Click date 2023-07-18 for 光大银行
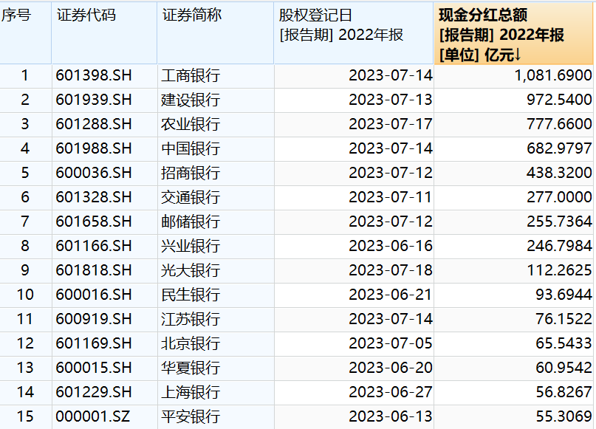The image size is (596, 429). (391, 270)
